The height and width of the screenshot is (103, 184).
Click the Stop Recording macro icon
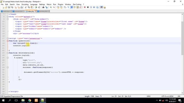pos(88,7)
